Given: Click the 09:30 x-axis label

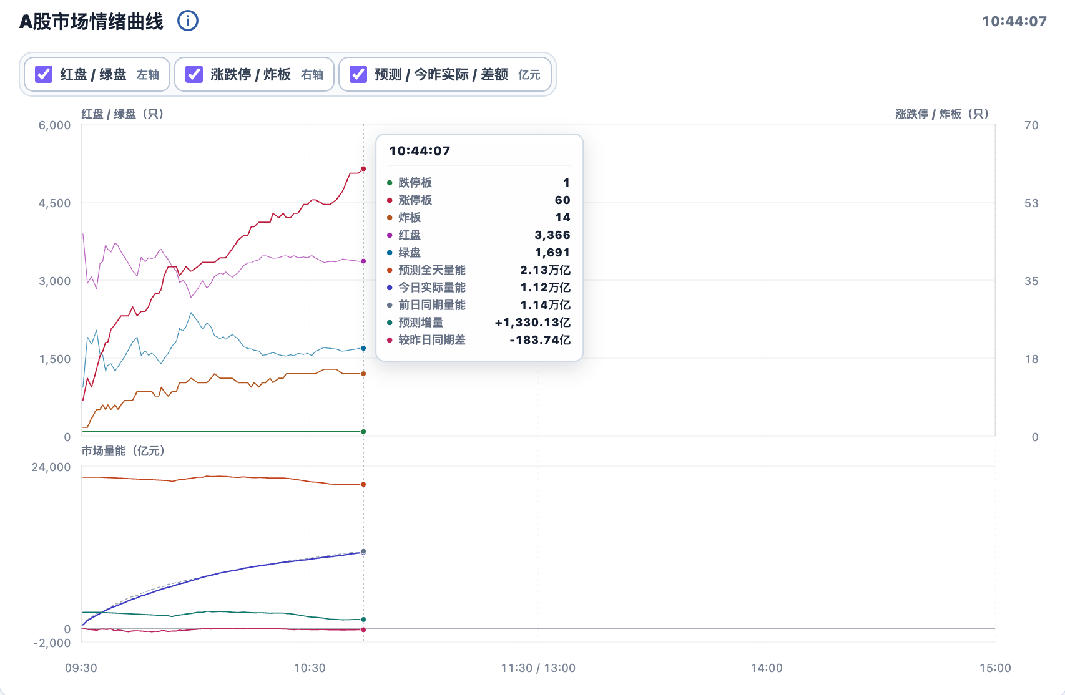Looking at the screenshot, I should click(81, 668).
